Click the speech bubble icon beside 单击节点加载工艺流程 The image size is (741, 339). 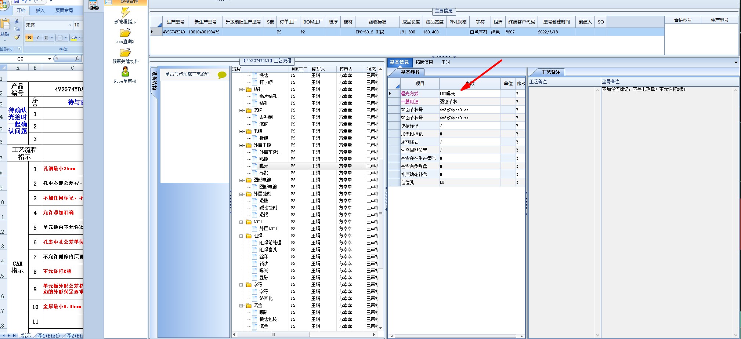pos(222,75)
